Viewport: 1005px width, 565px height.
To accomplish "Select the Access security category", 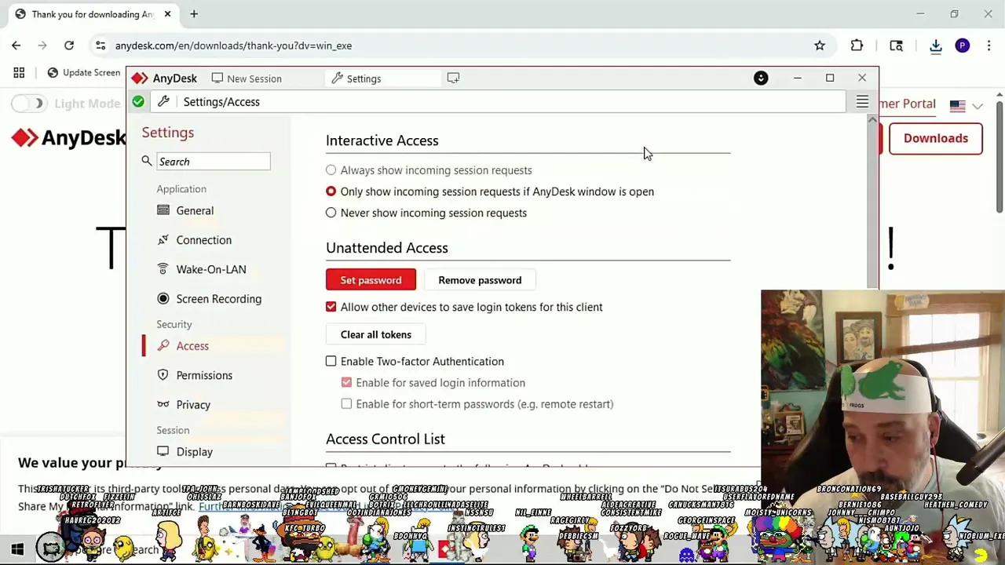I will pos(192,346).
